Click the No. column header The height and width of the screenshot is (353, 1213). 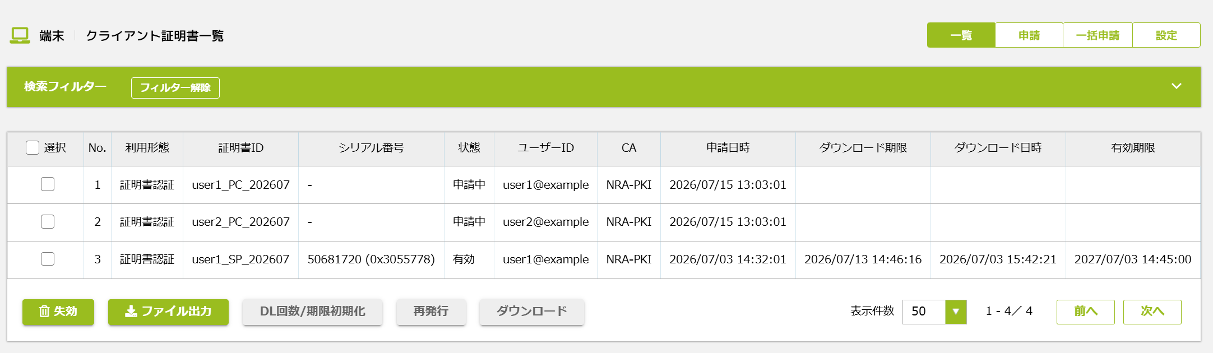(x=97, y=148)
